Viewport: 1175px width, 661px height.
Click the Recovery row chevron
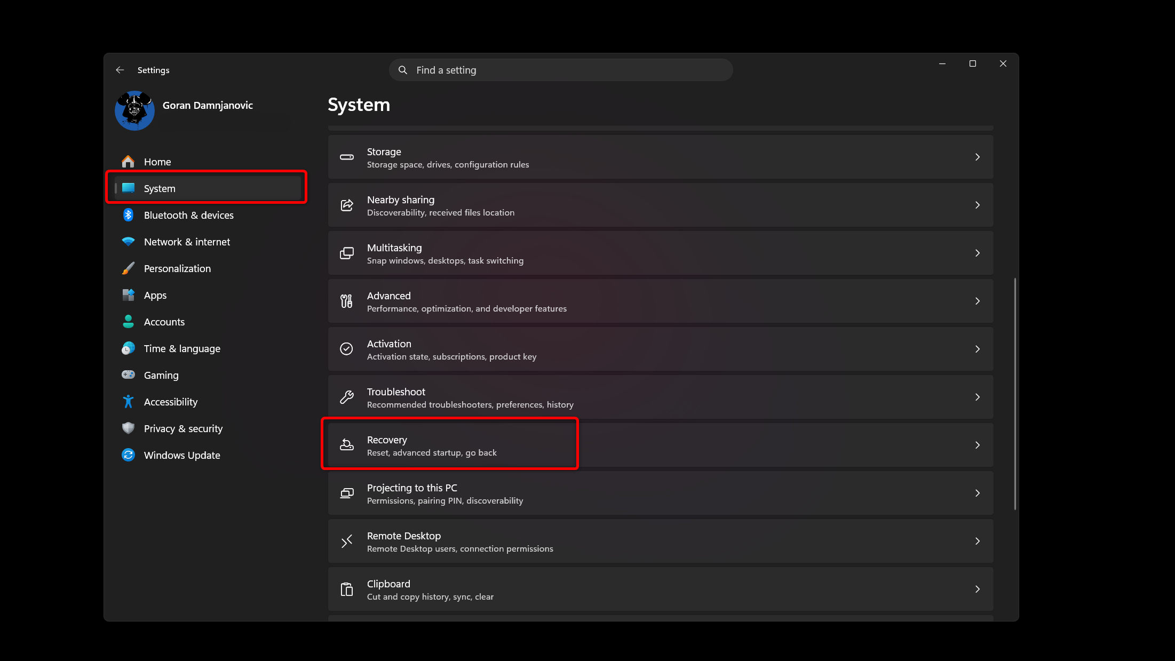[x=978, y=445]
